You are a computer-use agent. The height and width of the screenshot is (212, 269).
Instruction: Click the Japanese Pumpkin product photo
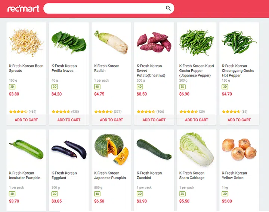111,149
